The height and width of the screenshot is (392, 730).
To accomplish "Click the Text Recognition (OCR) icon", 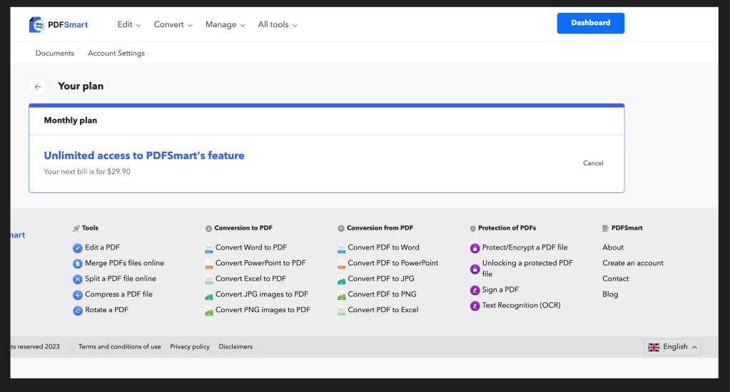I will pyautogui.click(x=475, y=306).
